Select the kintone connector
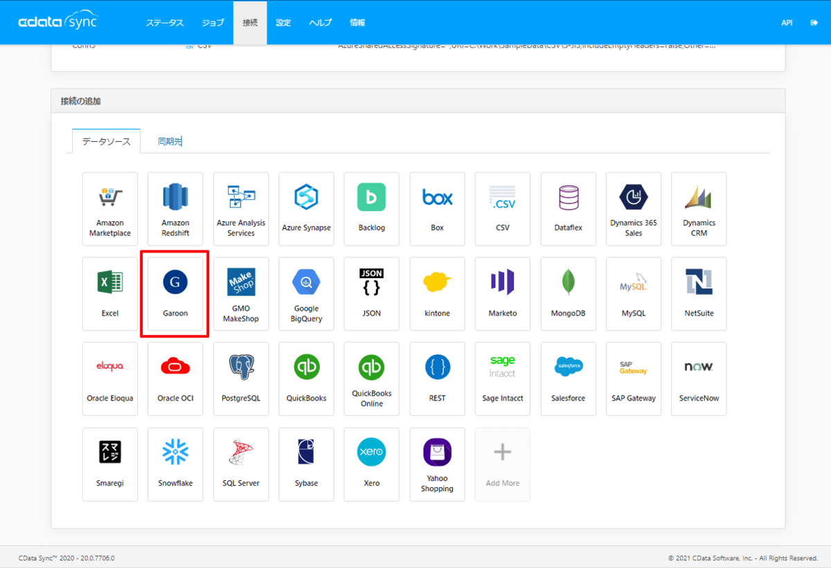 coord(437,294)
